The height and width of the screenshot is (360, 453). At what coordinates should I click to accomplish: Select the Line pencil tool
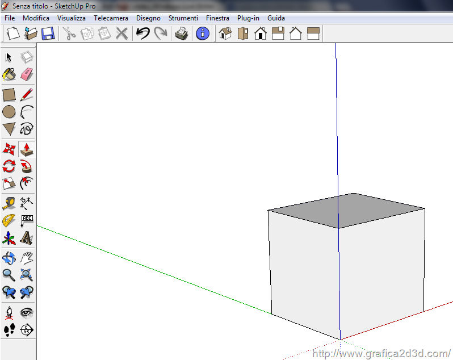(x=27, y=94)
